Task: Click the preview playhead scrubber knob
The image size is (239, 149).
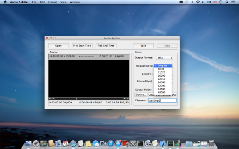Action: 76,99
